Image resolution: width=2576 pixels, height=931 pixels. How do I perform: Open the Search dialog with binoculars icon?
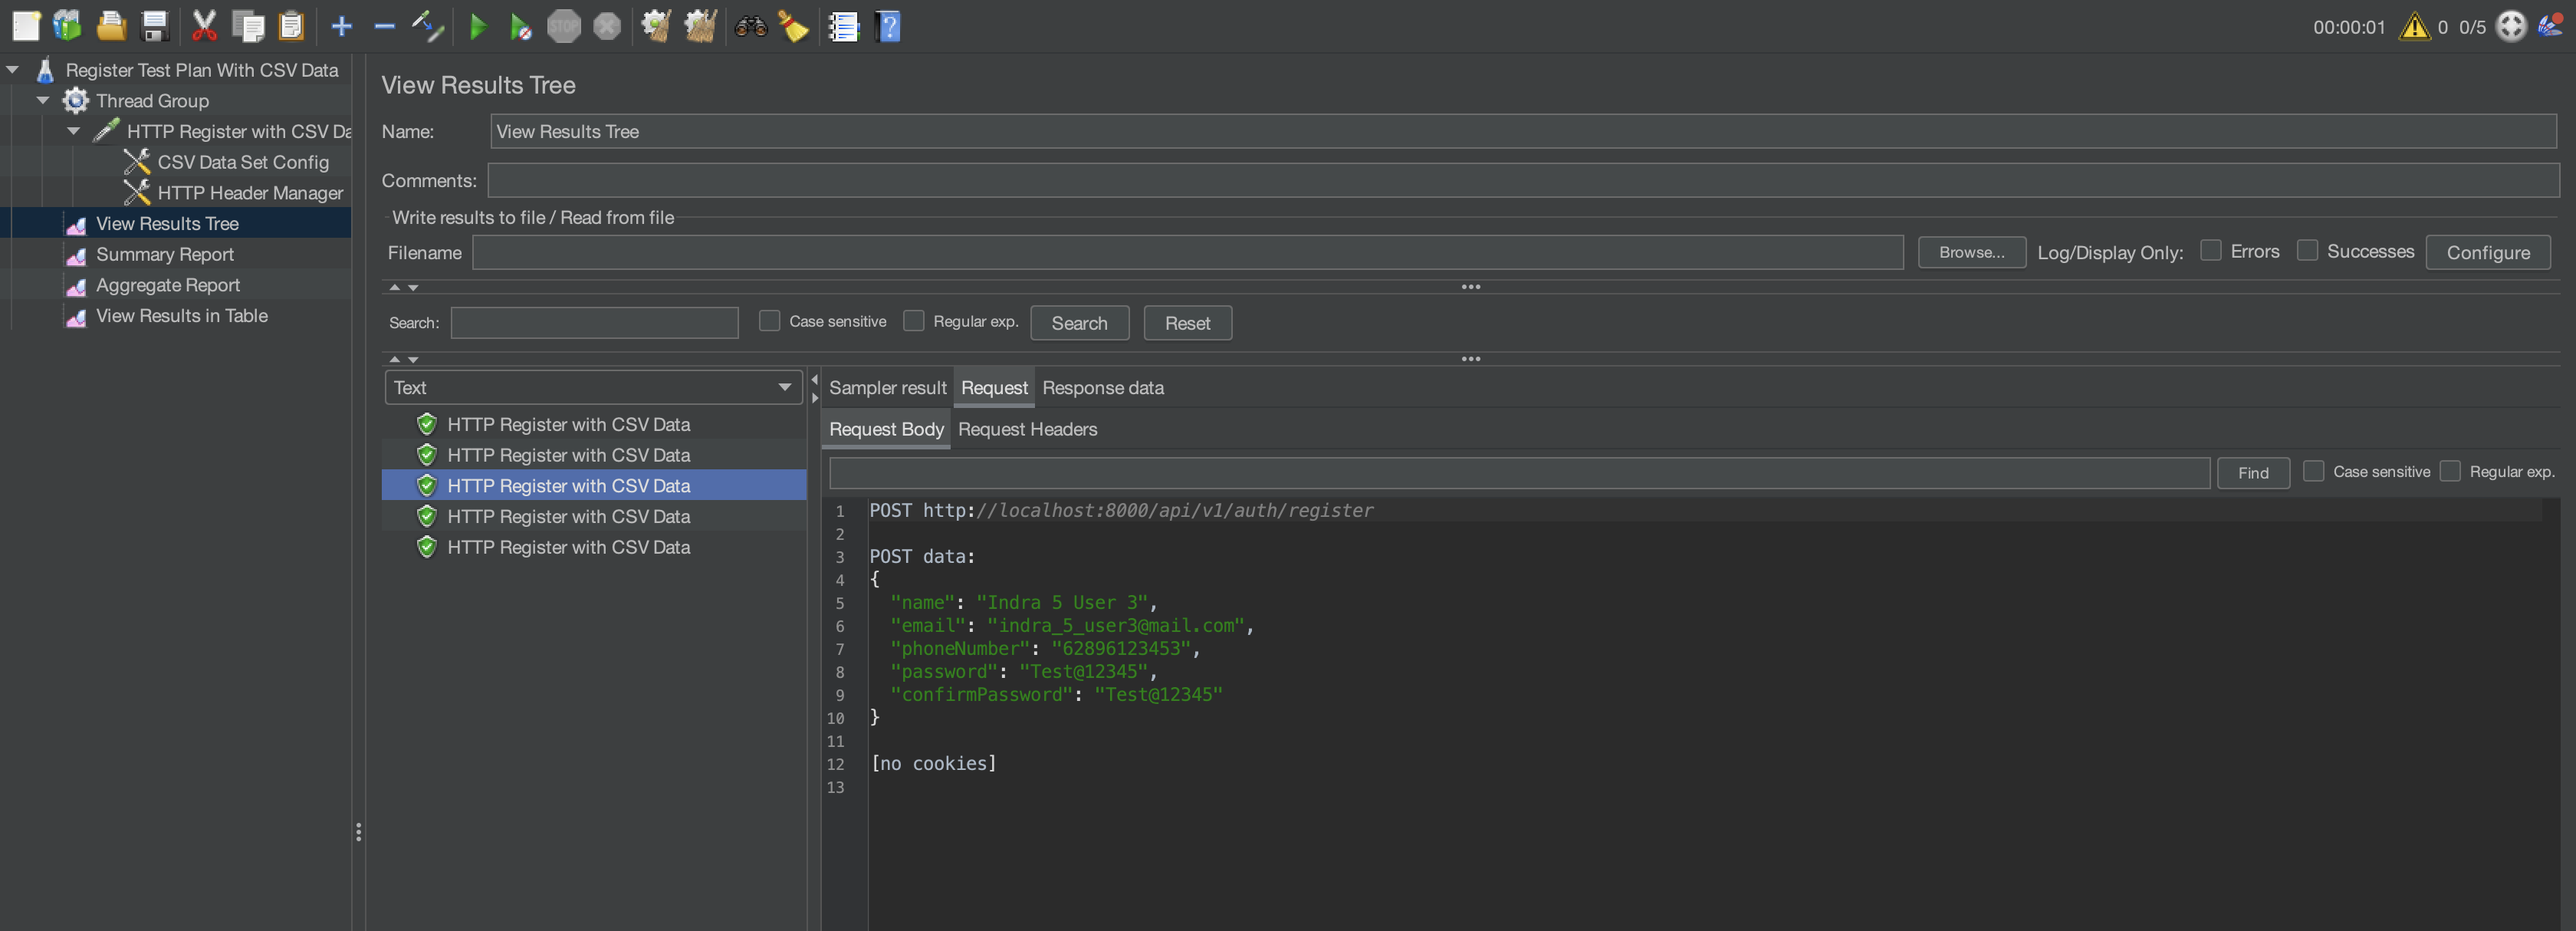[x=751, y=26]
